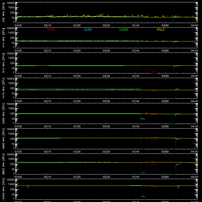
Task: Click the 10000 y-axis value of the 2695 MHz panel
Action: [11, 104]
